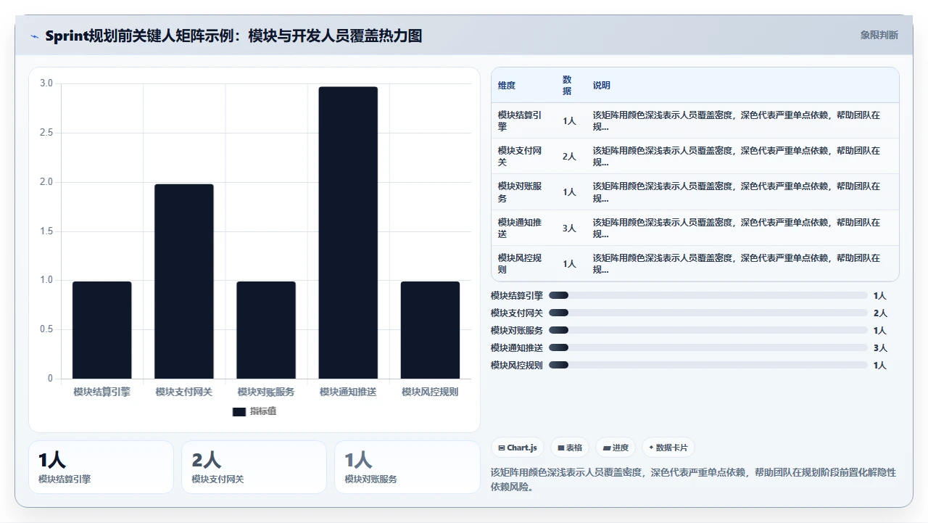Click the 模块支付网关 bar in chart
The image size is (928, 523).
(184, 281)
